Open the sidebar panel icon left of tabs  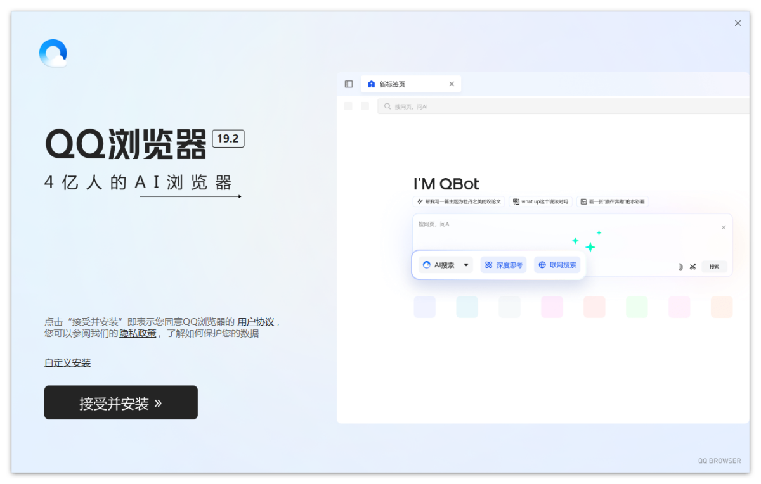[348, 84]
